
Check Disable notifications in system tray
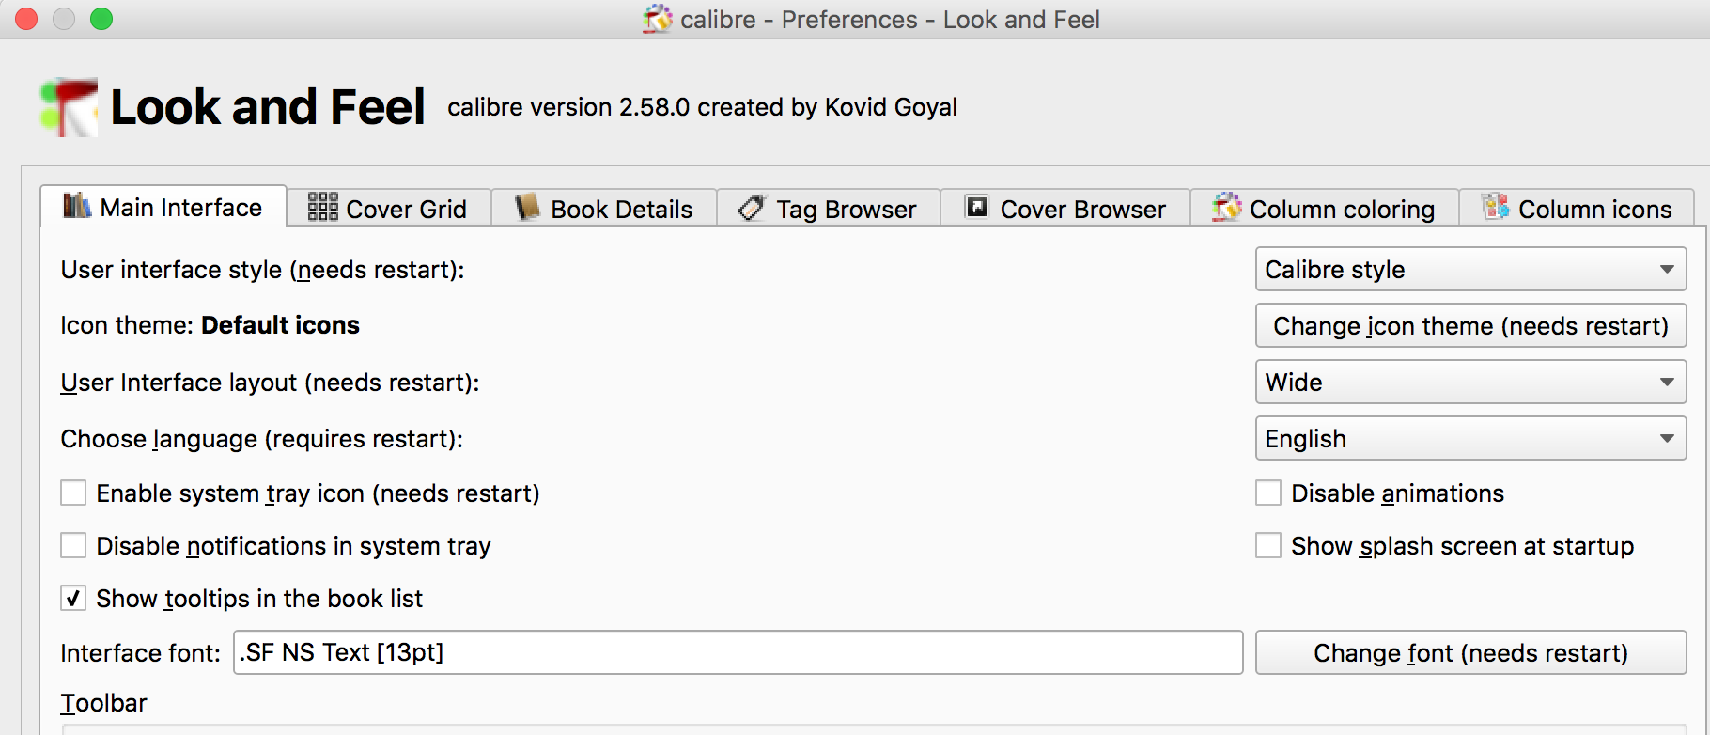click(73, 546)
